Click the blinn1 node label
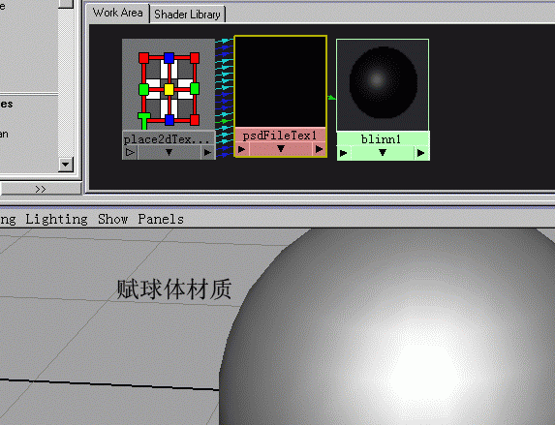The height and width of the screenshot is (425, 555). tap(381, 139)
